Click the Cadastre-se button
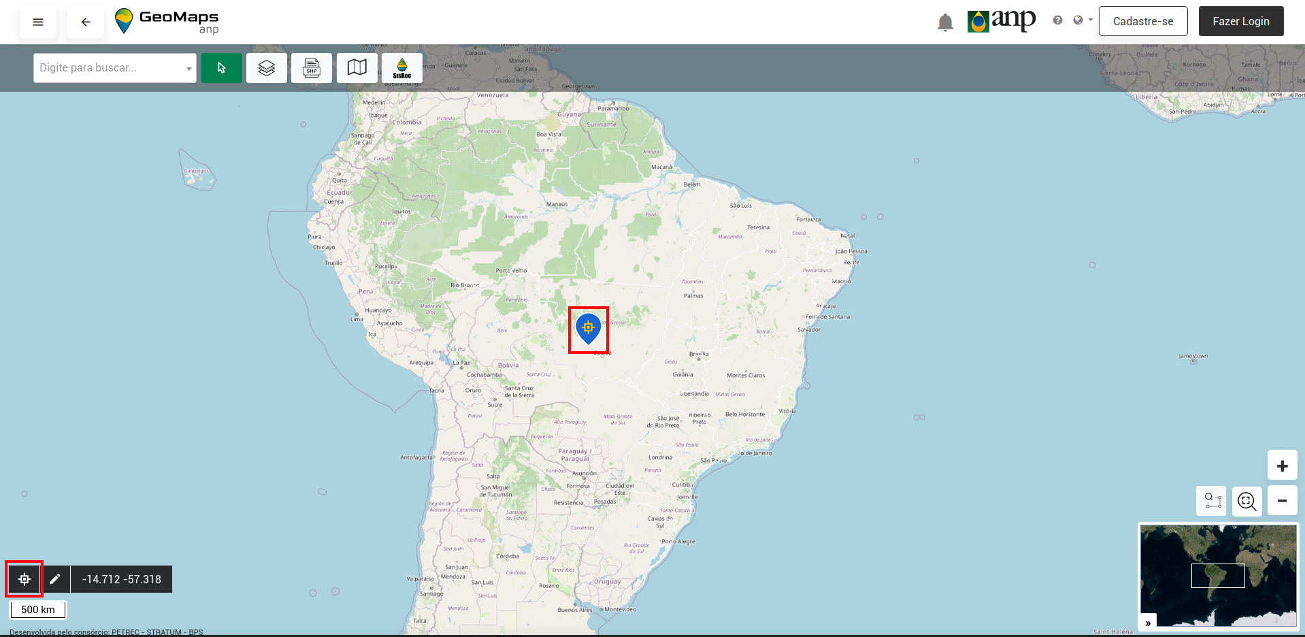 [x=1143, y=21]
